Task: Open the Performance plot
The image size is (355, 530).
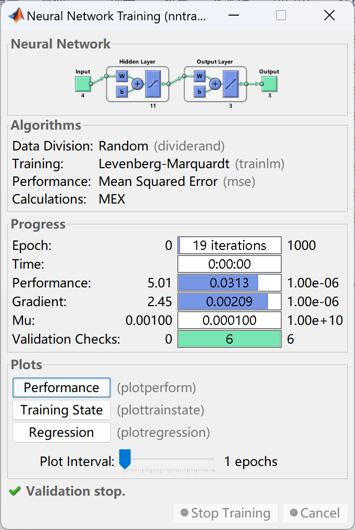Action: point(61,387)
